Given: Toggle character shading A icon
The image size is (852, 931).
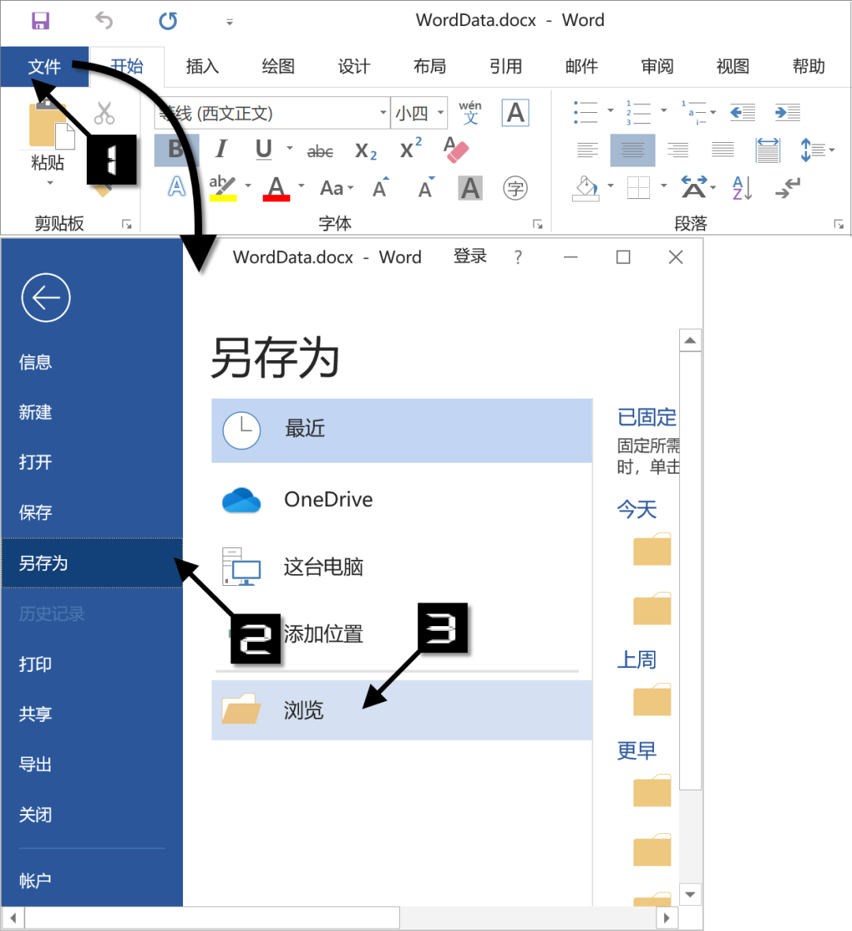Looking at the screenshot, I should click(x=470, y=188).
